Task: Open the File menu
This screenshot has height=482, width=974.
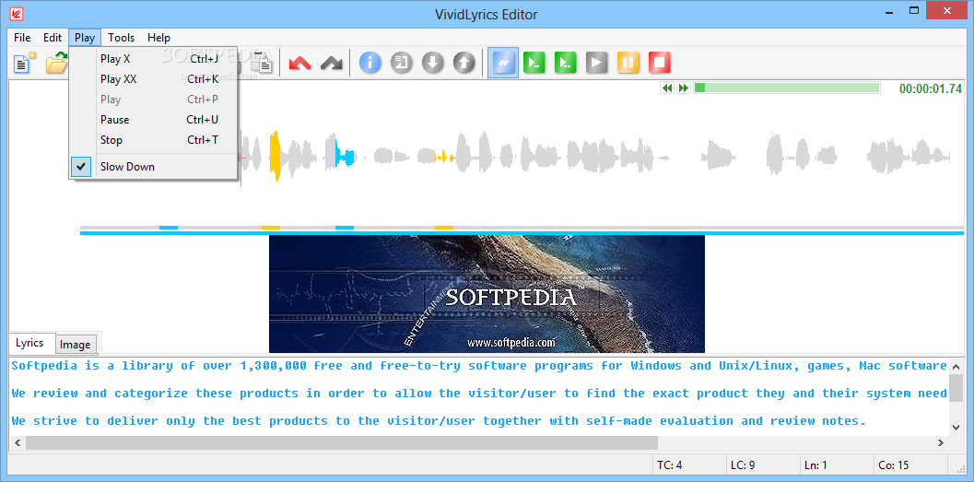Action: 22,37
